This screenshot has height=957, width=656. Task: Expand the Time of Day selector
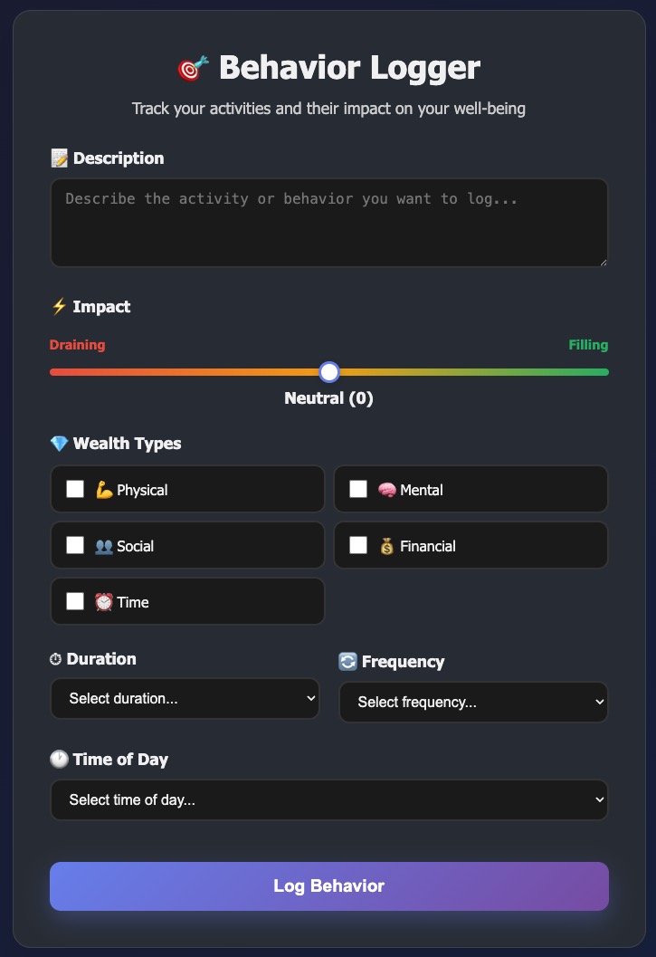click(328, 799)
